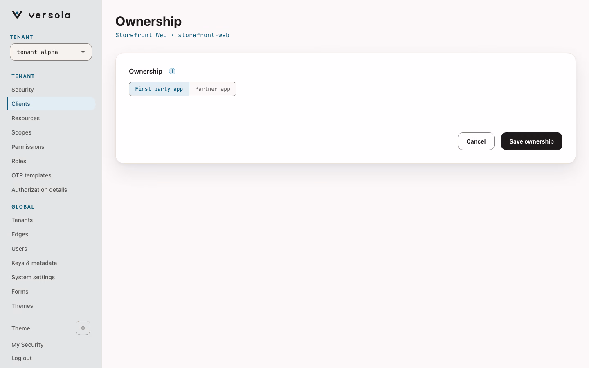This screenshot has height=368, width=589.
Task: Click the Ownership page heading
Action: tap(148, 21)
